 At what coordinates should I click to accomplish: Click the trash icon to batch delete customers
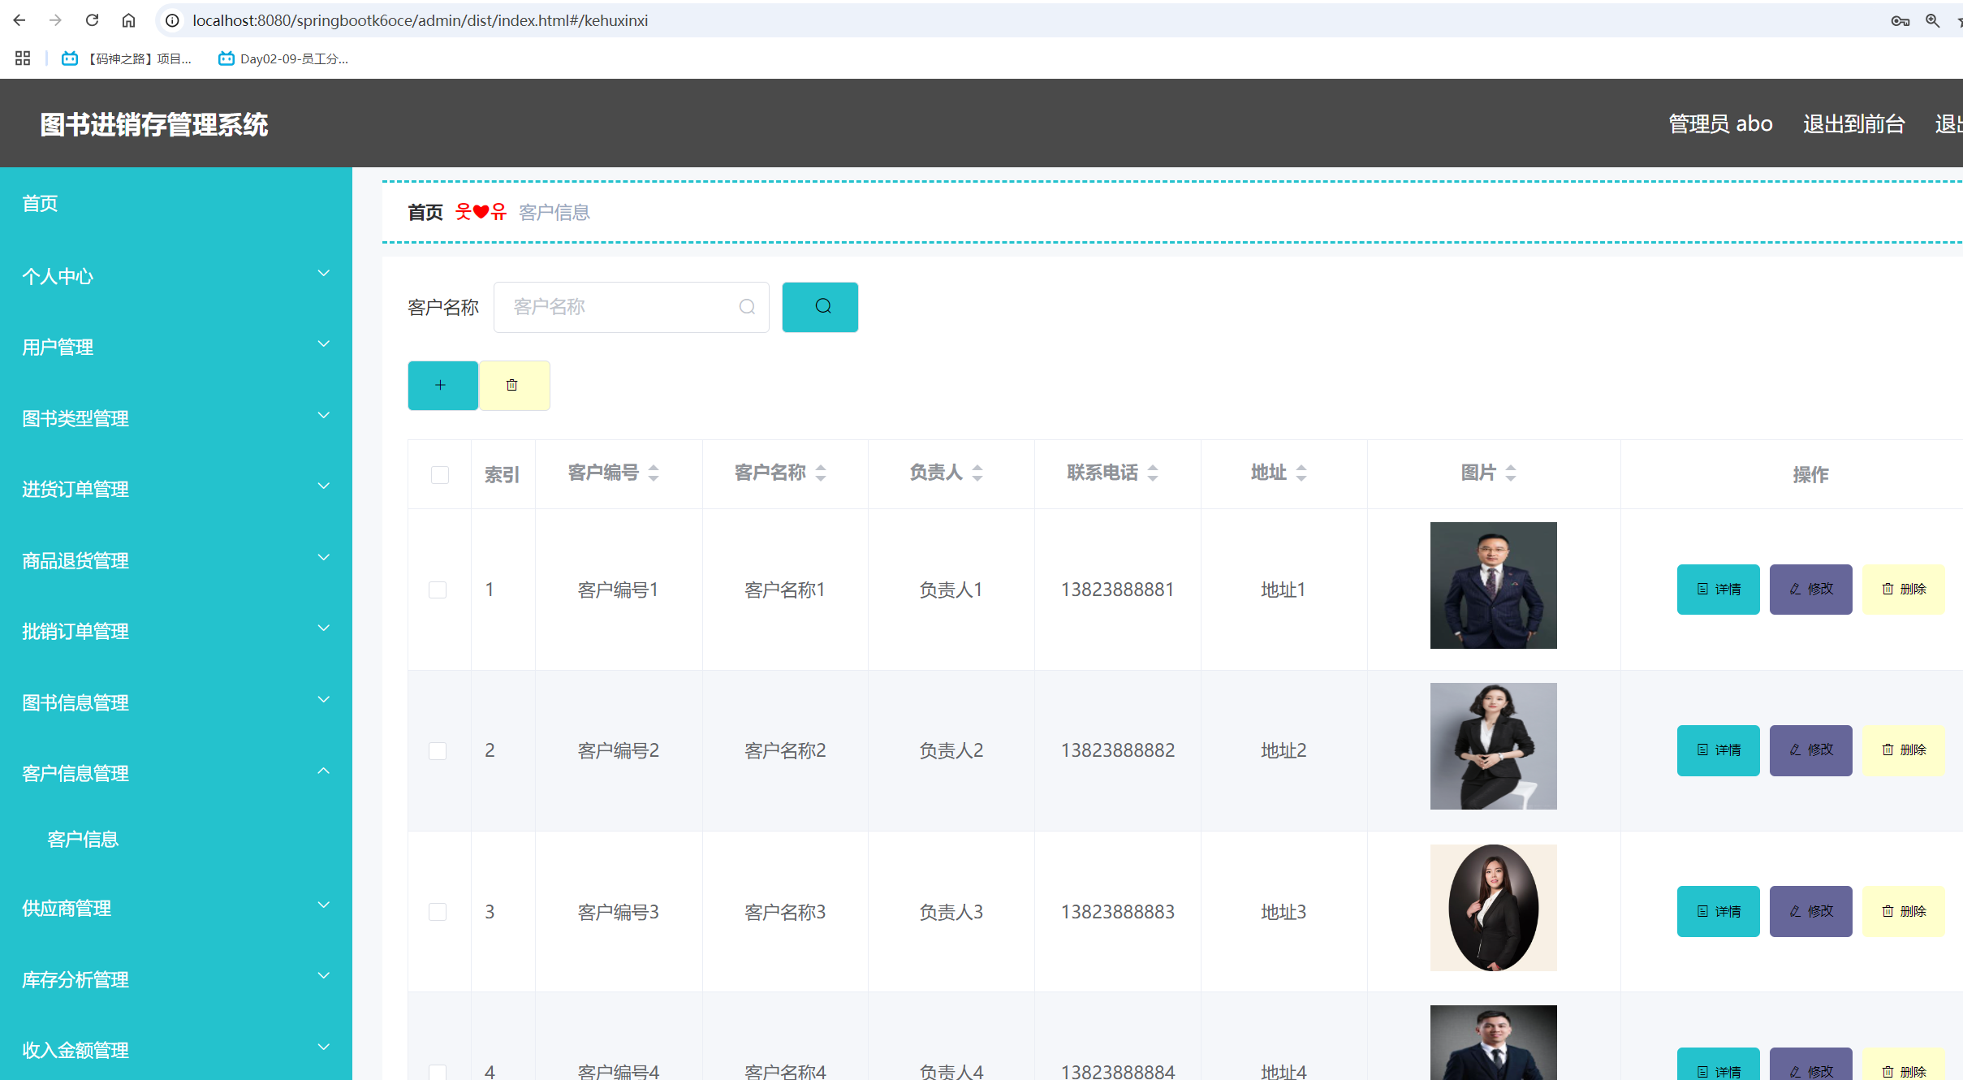[513, 385]
